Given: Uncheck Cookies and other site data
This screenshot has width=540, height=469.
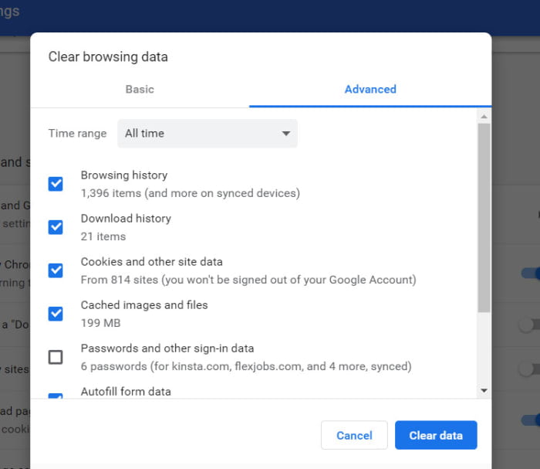Looking at the screenshot, I should (56, 270).
